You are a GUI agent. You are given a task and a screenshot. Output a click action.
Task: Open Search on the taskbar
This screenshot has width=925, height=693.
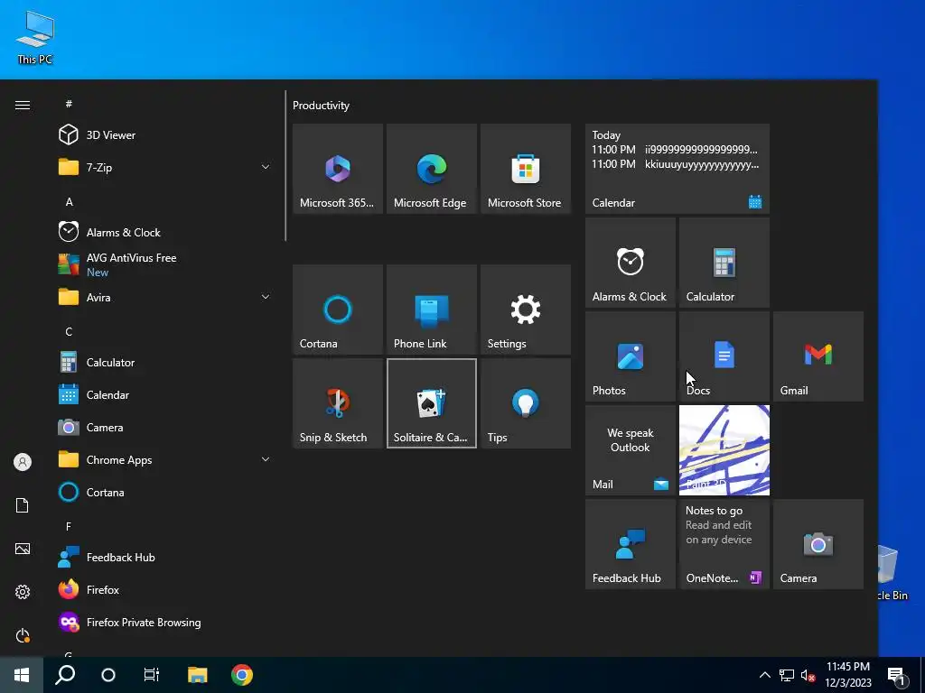click(x=65, y=675)
